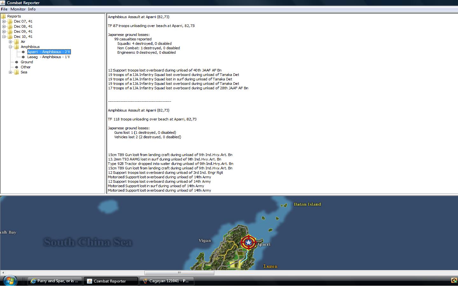Screen dimensions: 458x286
Task: Click the Luzon map label
Action: (x=270, y=266)
